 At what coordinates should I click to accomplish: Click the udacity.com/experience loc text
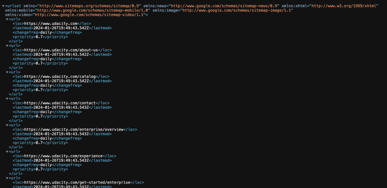click(x=63, y=156)
